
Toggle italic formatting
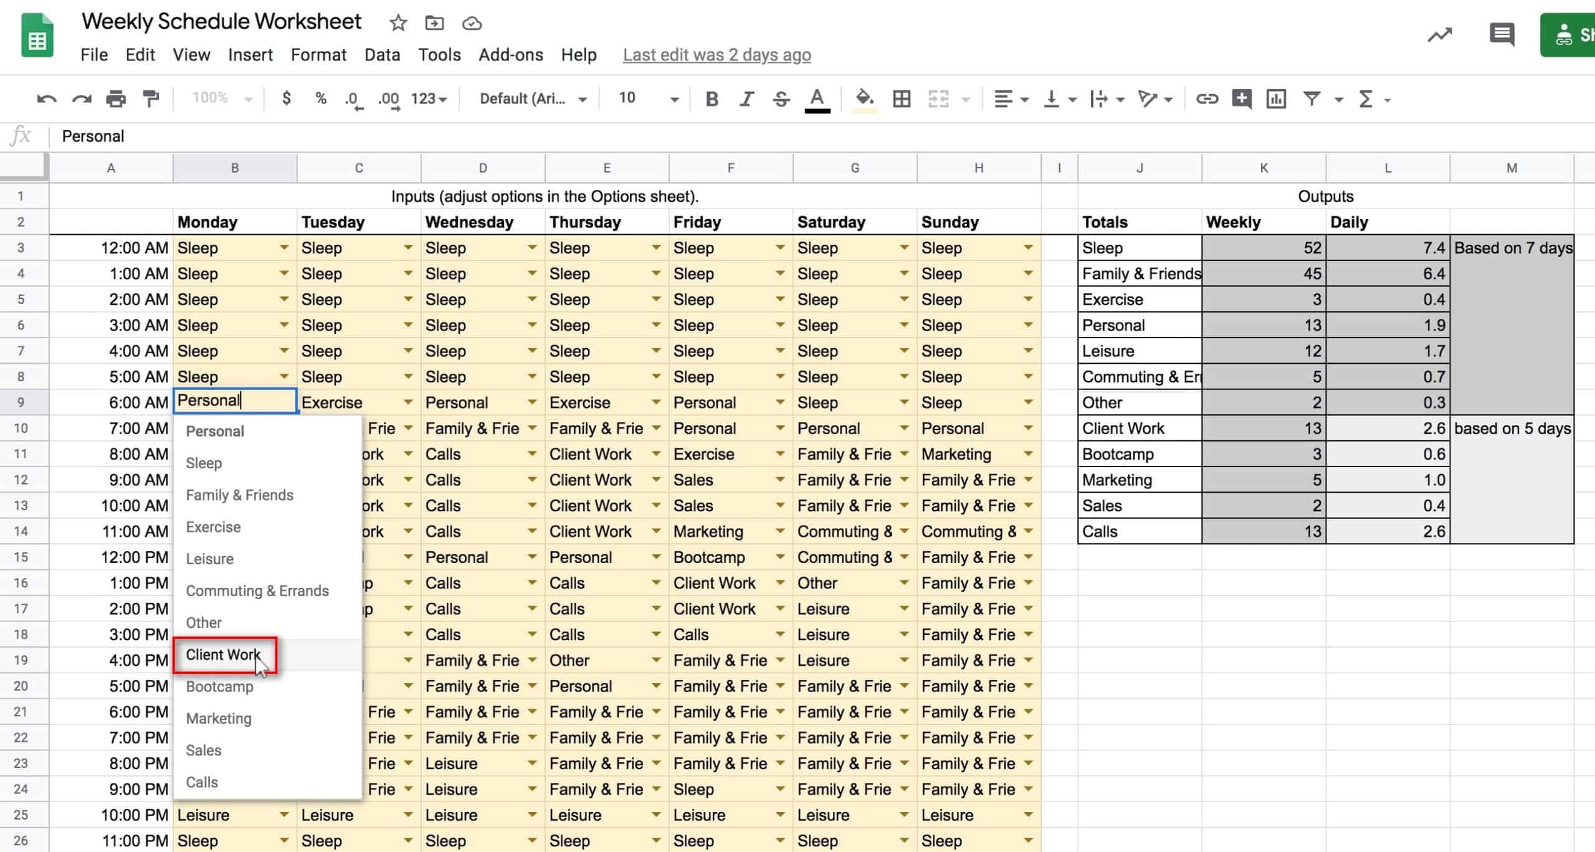(x=746, y=99)
